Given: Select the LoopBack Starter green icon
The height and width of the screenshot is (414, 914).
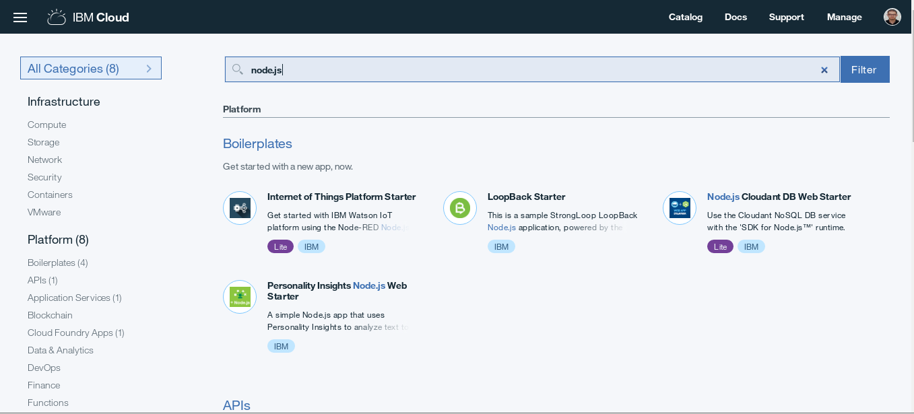Looking at the screenshot, I should [x=460, y=208].
